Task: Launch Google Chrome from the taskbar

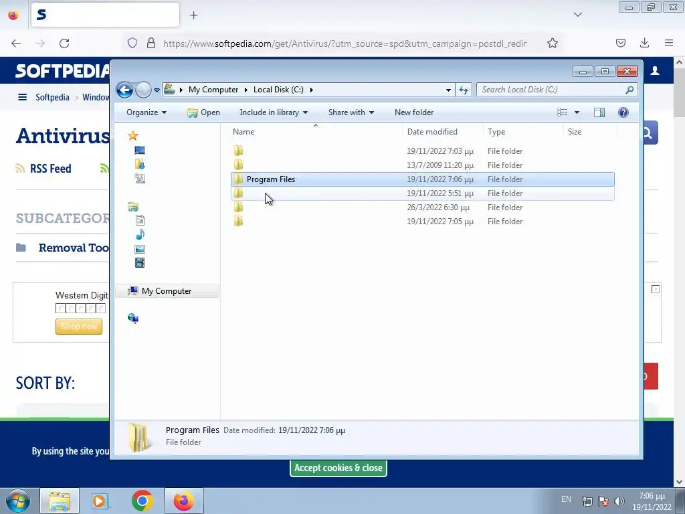Action: pyautogui.click(x=142, y=501)
